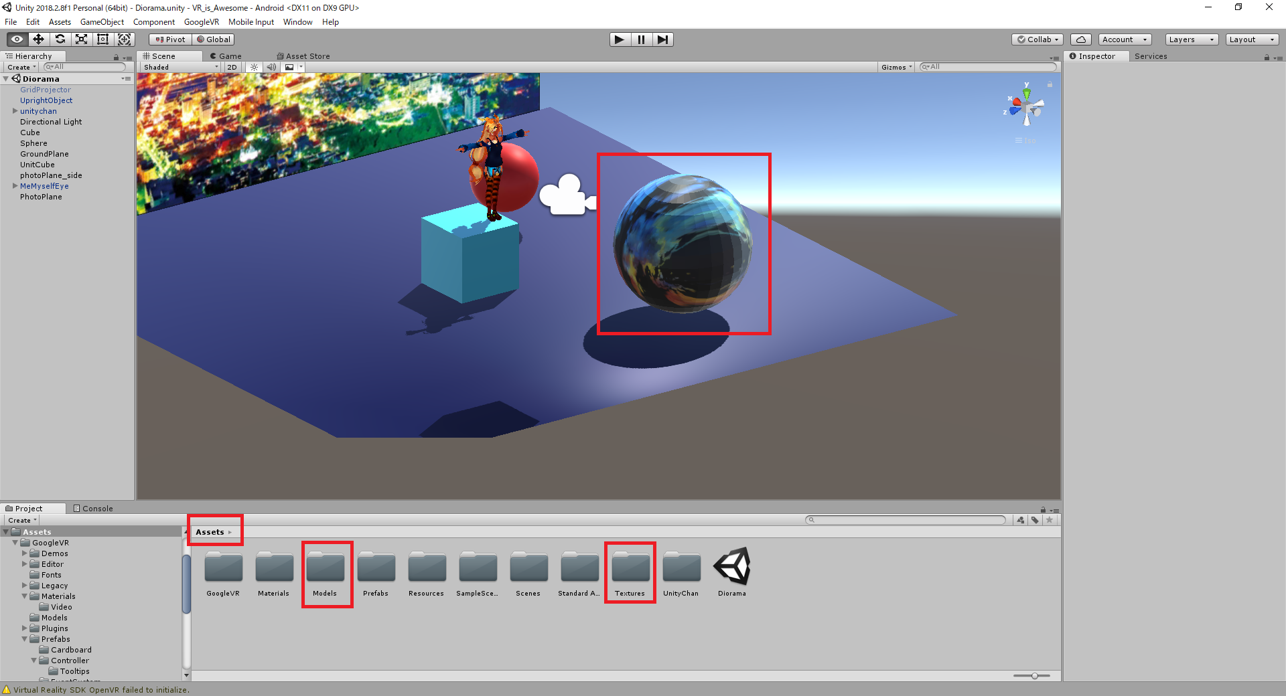Open the Layout dropdown

(x=1252, y=39)
